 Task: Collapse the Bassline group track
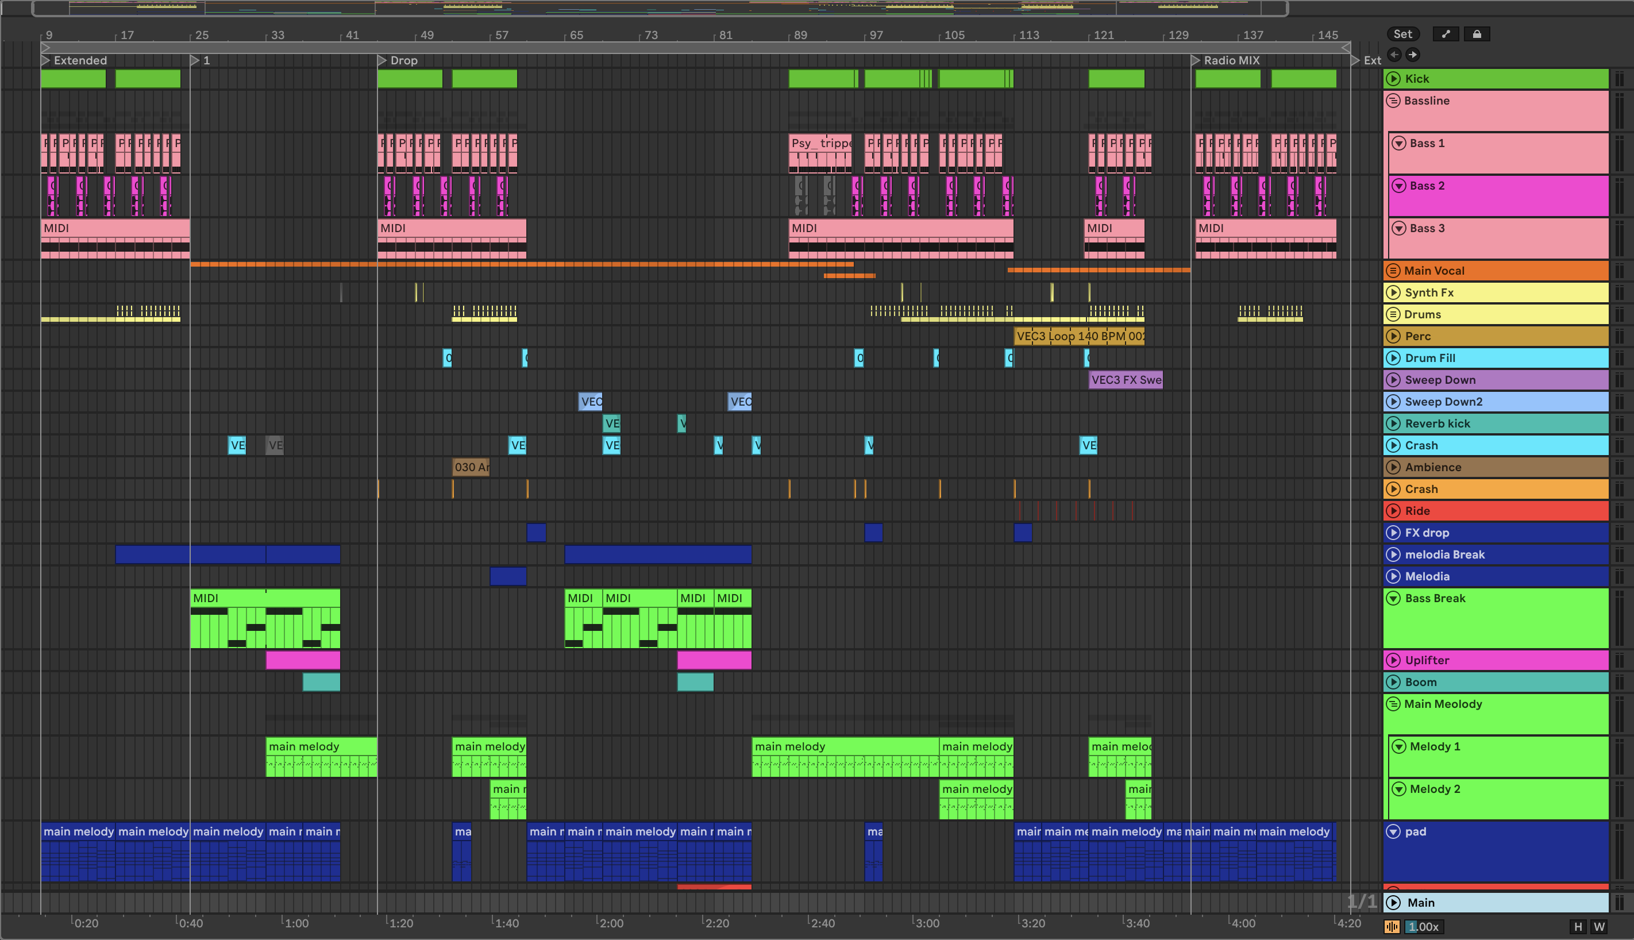(1393, 101)
